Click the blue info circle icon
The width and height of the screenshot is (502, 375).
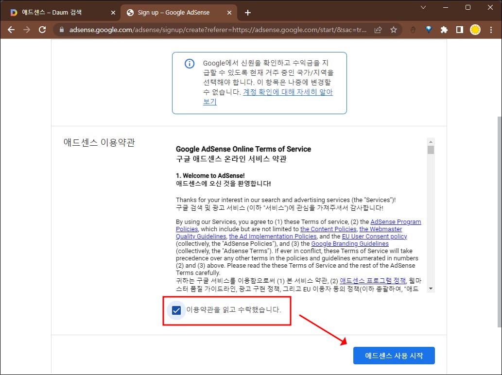pos(189,63)
